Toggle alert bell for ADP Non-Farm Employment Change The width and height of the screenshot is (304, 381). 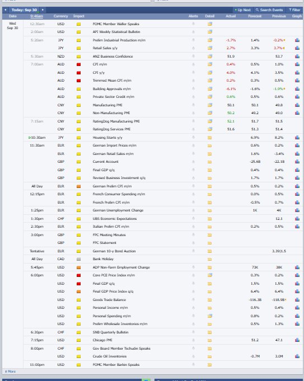pos(193,267)
